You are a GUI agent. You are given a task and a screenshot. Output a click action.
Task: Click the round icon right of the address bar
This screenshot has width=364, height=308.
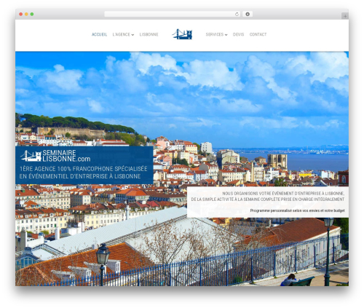coord(248,14)
